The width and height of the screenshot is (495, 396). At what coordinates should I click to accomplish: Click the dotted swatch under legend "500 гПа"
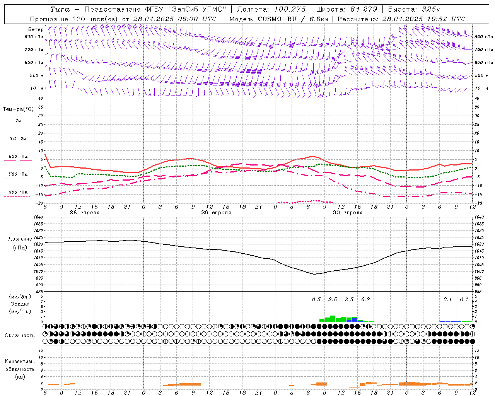17,196
